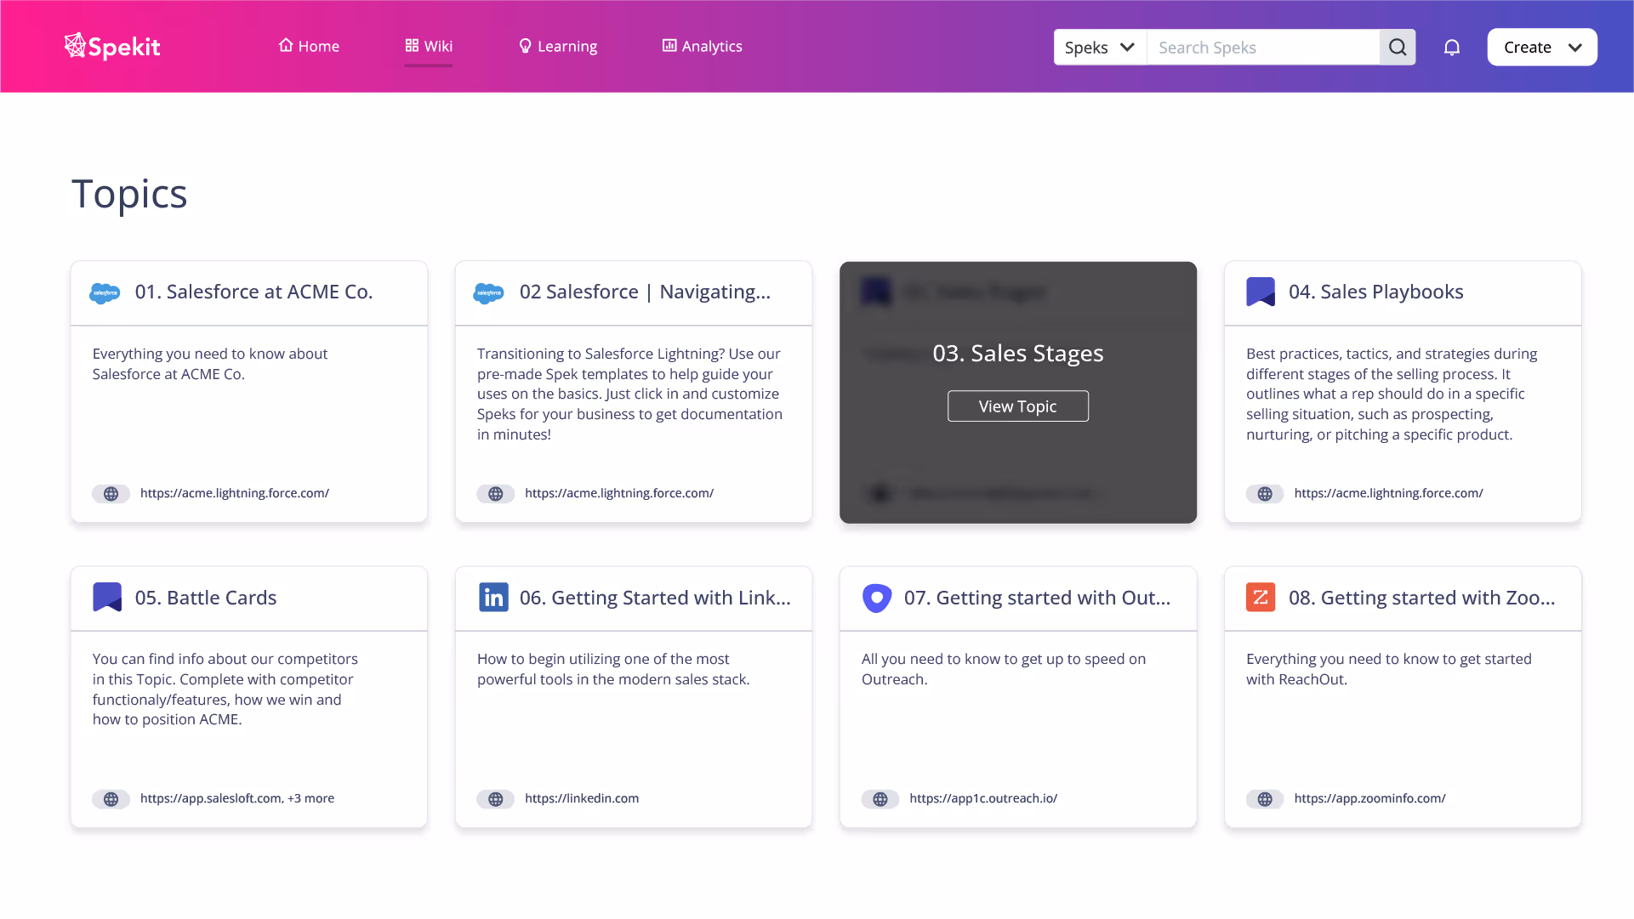The height and width of the screenshot is (919, 1634).
Task: Click bookmark icon on Sales Playbooks card
Action: [x=1261, y=292]
